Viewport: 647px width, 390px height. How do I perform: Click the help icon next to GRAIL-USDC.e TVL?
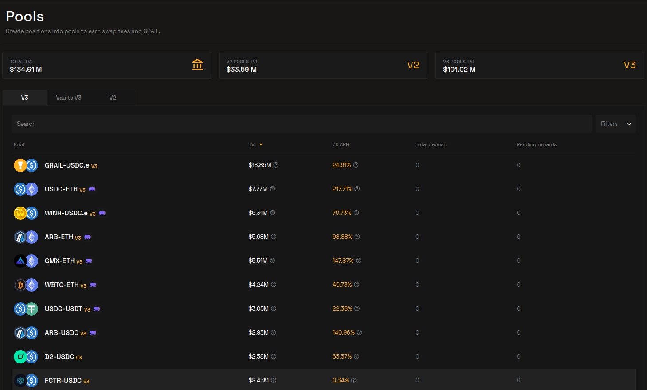coord(276,164)
